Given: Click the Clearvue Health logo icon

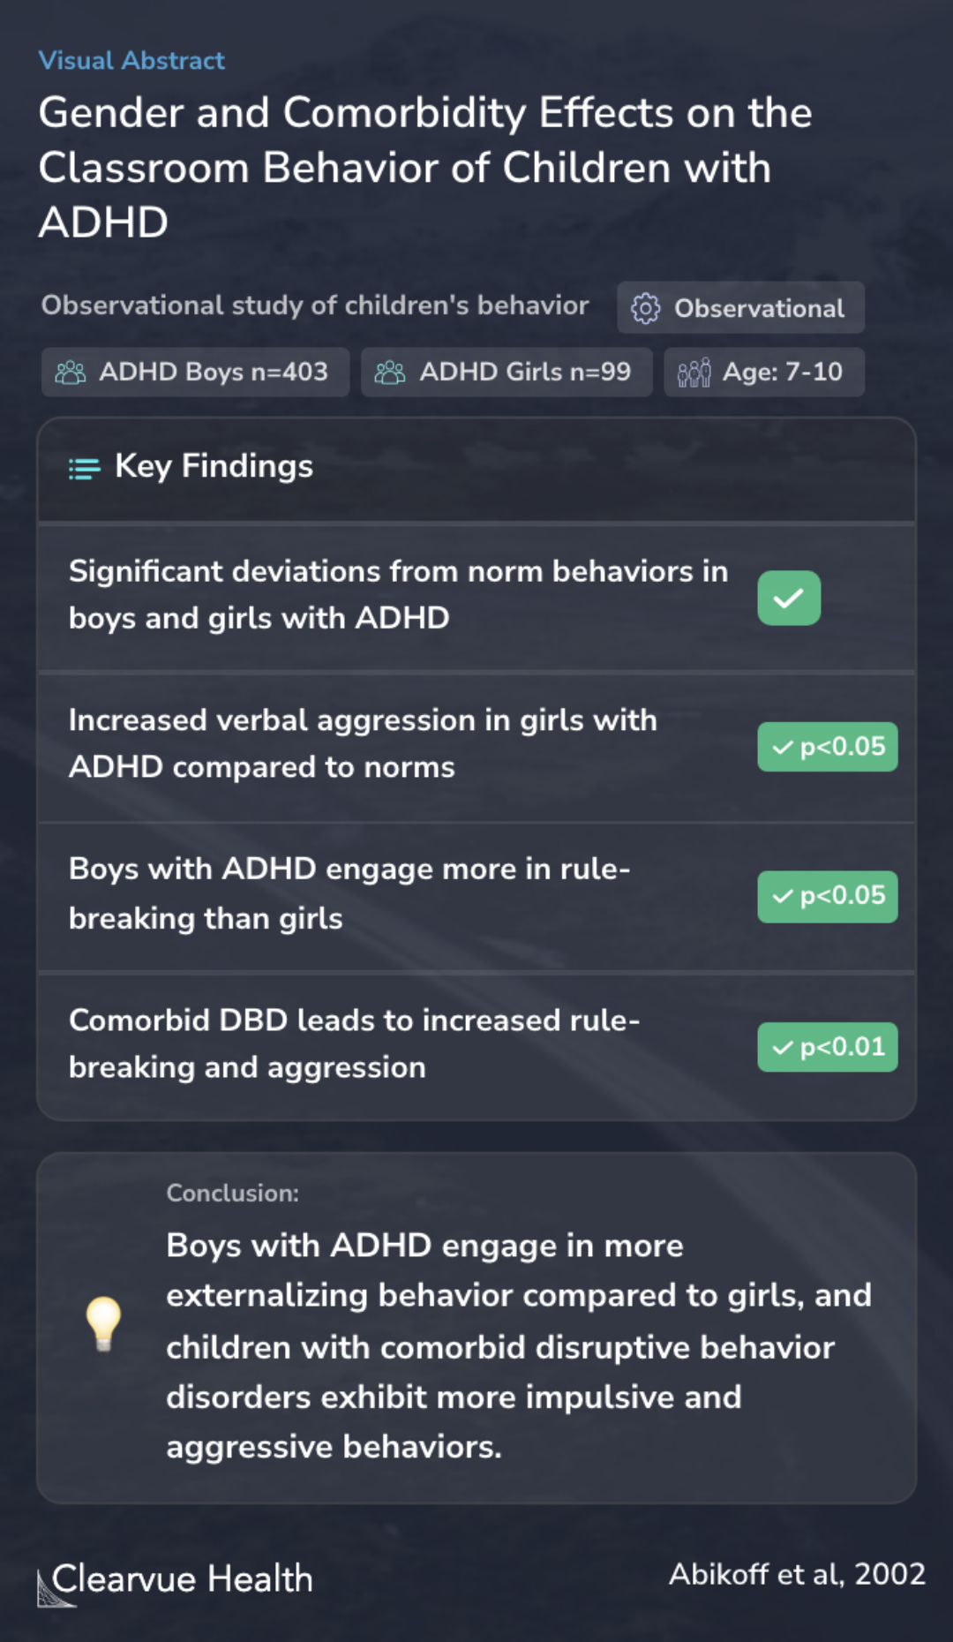Looking at the screenshot, I should click(55, 1587).
